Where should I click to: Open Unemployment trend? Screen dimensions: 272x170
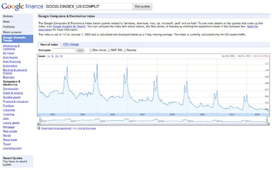point(12,148)
